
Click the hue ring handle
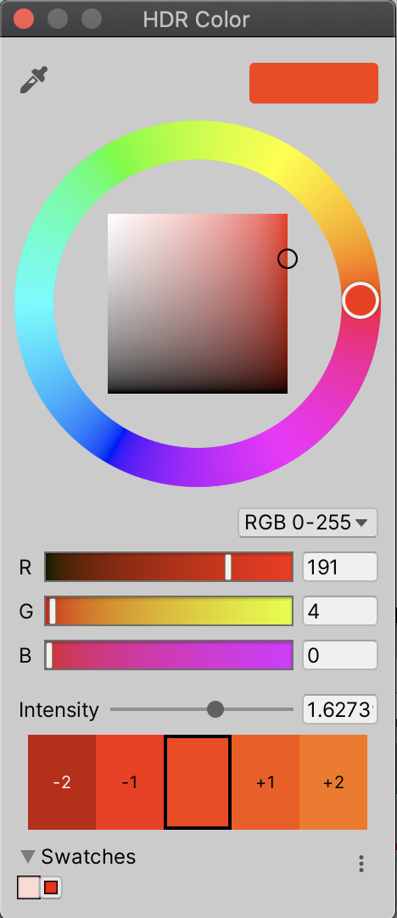pos(361,300)
